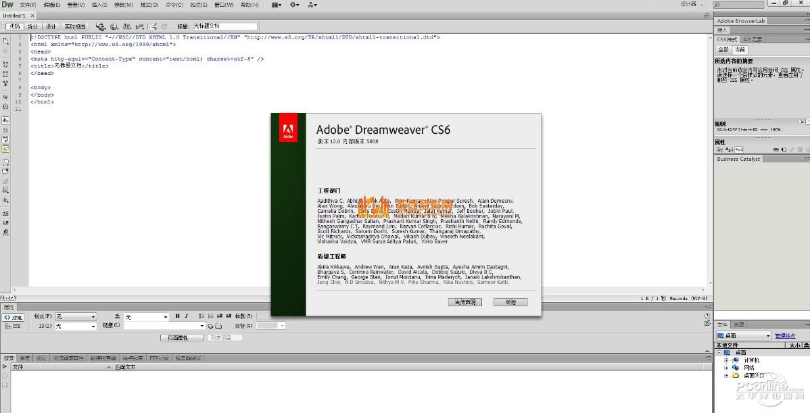Click the point-to-file crosshair icon near 链接
This screenshot has width=810, height=413.
pyautogui.click(x=210, y=326)
